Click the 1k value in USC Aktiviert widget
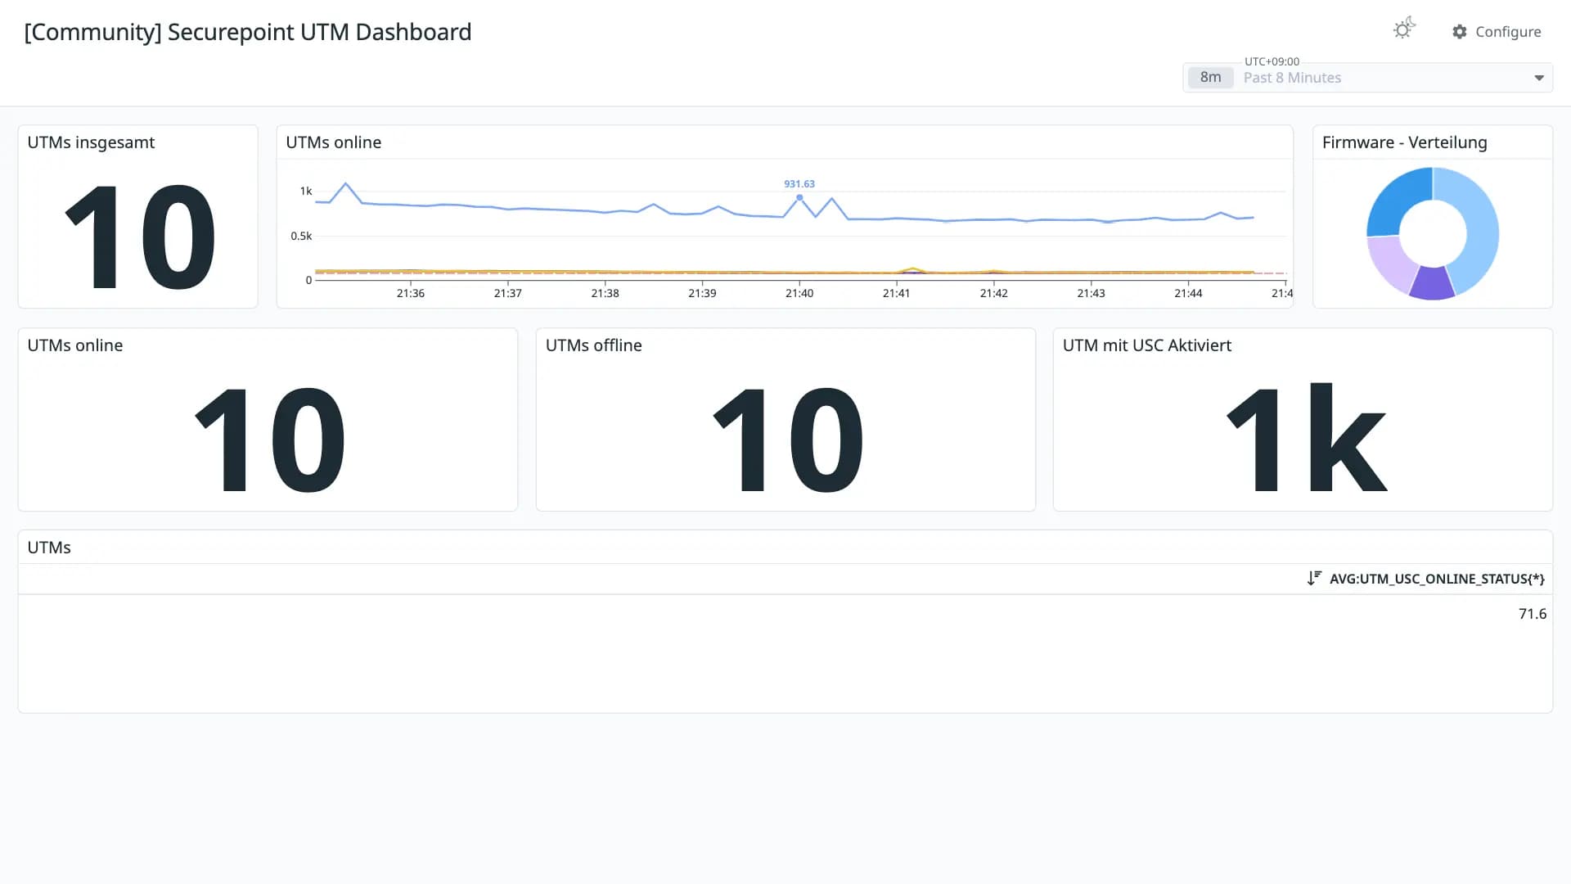 [1306, 438]
